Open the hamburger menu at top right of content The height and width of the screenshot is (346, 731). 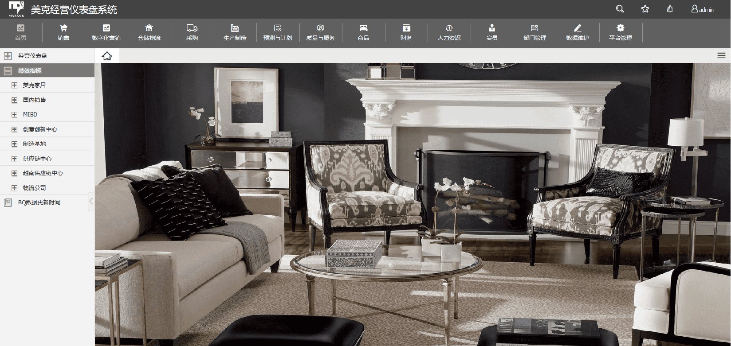[x=721, y=55]
